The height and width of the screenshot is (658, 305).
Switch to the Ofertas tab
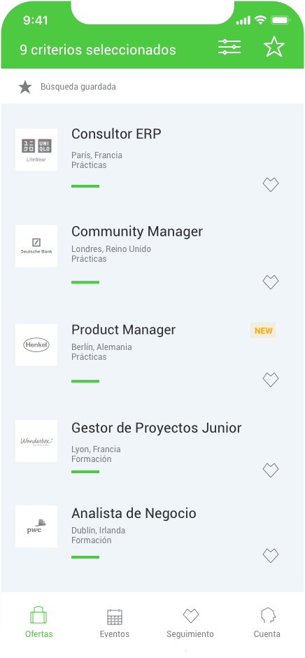point(38,622)
